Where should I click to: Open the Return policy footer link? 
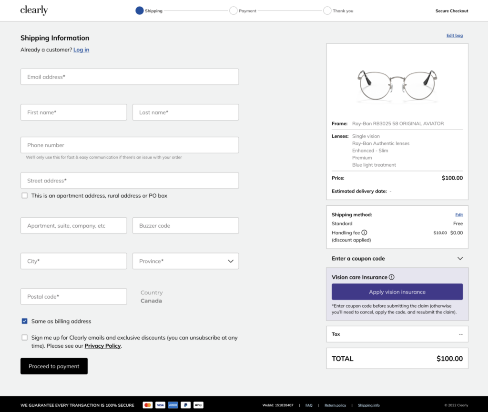point(335,405)
